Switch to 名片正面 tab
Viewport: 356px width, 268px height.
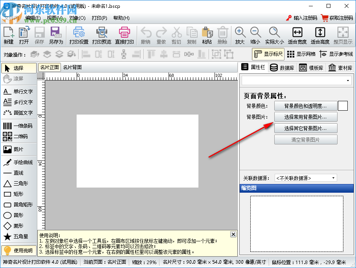pos(50,67)
